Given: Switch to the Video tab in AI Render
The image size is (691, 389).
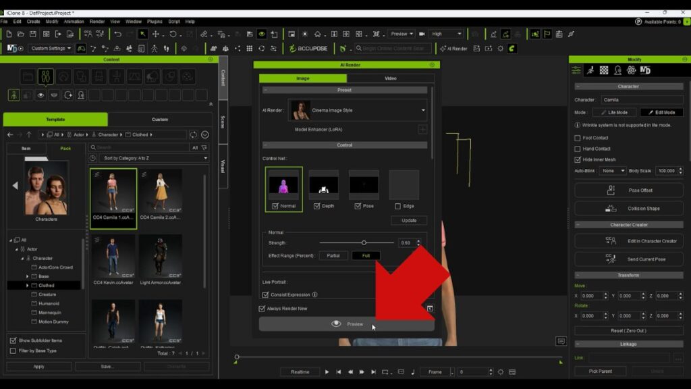Looking at the screenshot, I should (x=391, y=78).
